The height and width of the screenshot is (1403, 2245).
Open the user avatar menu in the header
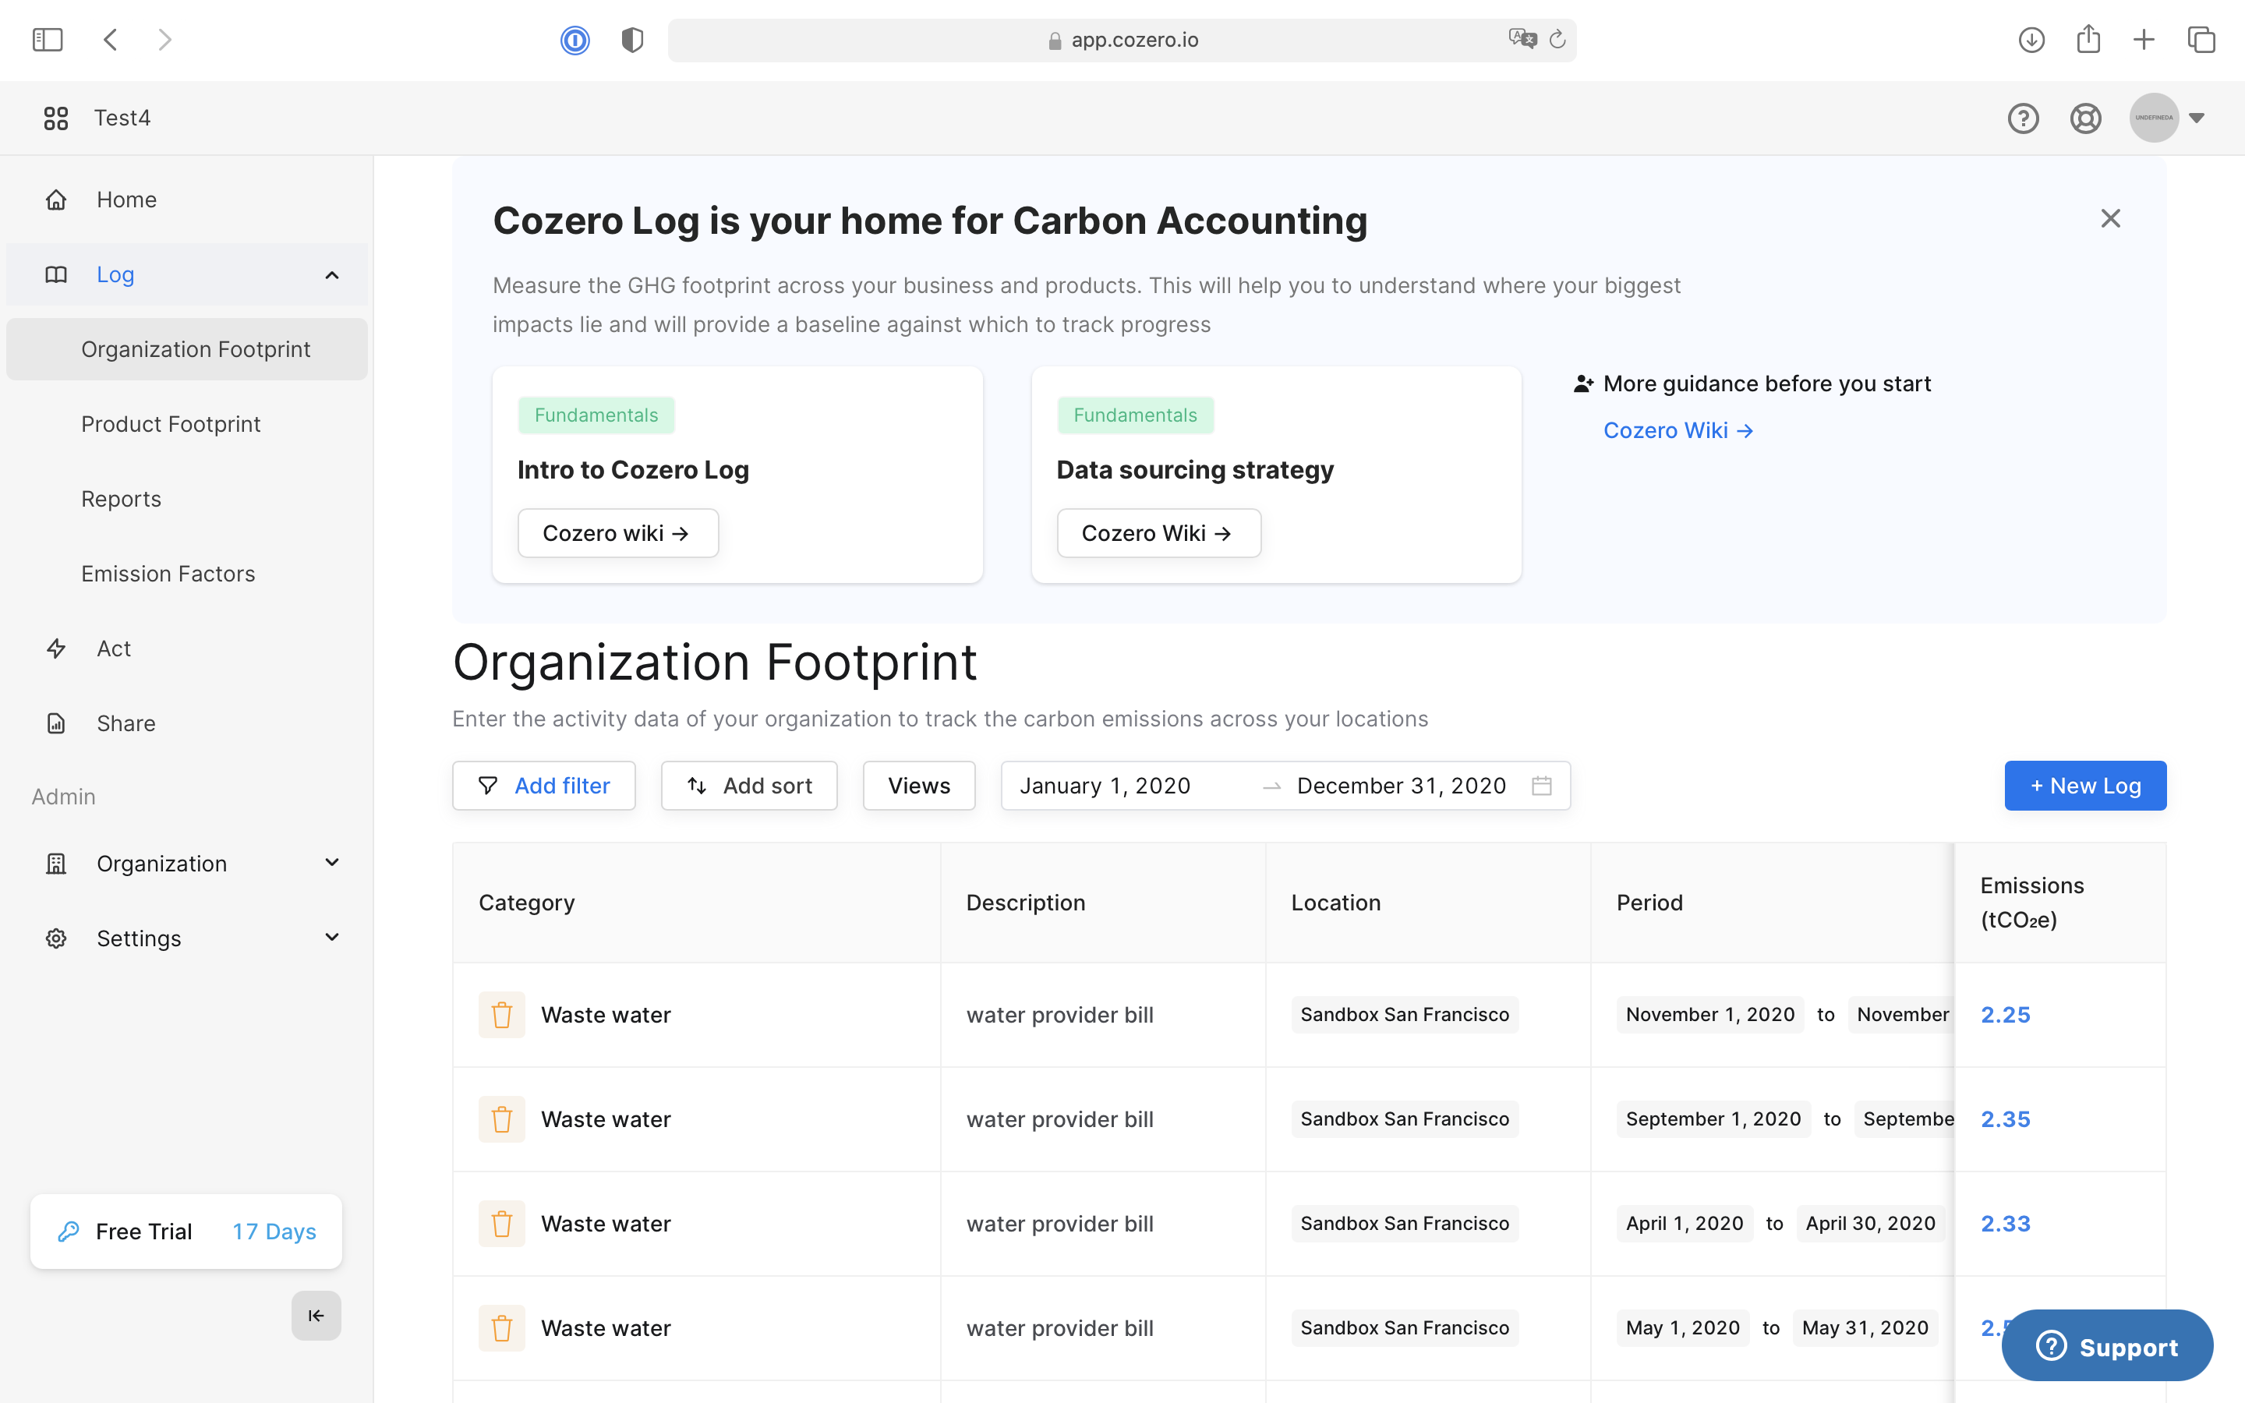coord(2154,118)
